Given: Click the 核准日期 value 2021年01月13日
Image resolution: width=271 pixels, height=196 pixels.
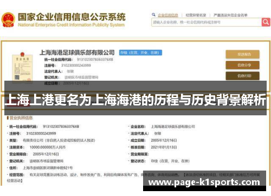Looking at the screenshot, I should point(164,147).
